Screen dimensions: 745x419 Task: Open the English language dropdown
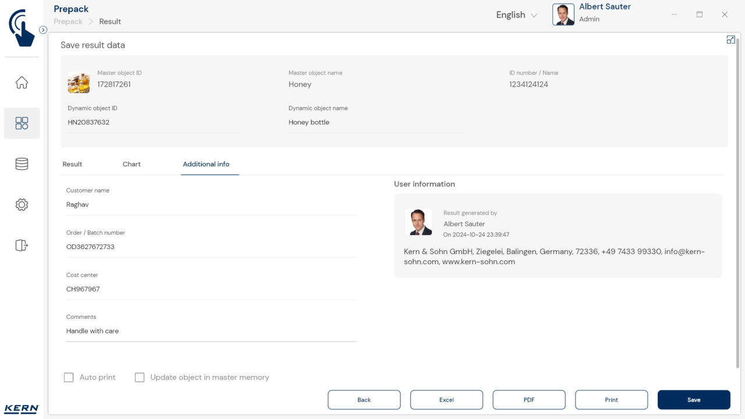516,15
